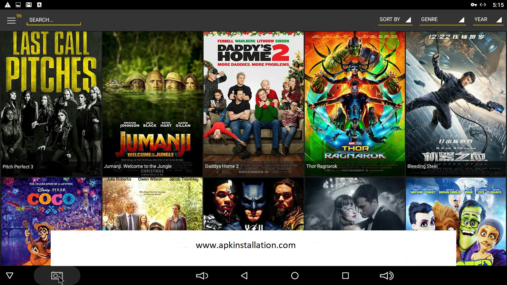Press the home button

click(x=295, y=275)
